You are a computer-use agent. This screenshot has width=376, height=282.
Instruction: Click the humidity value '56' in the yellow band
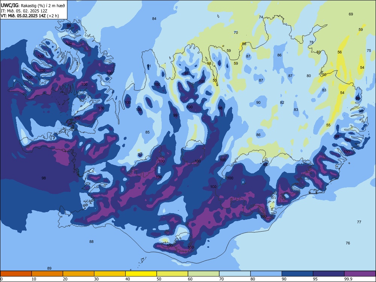pos(340,52)
